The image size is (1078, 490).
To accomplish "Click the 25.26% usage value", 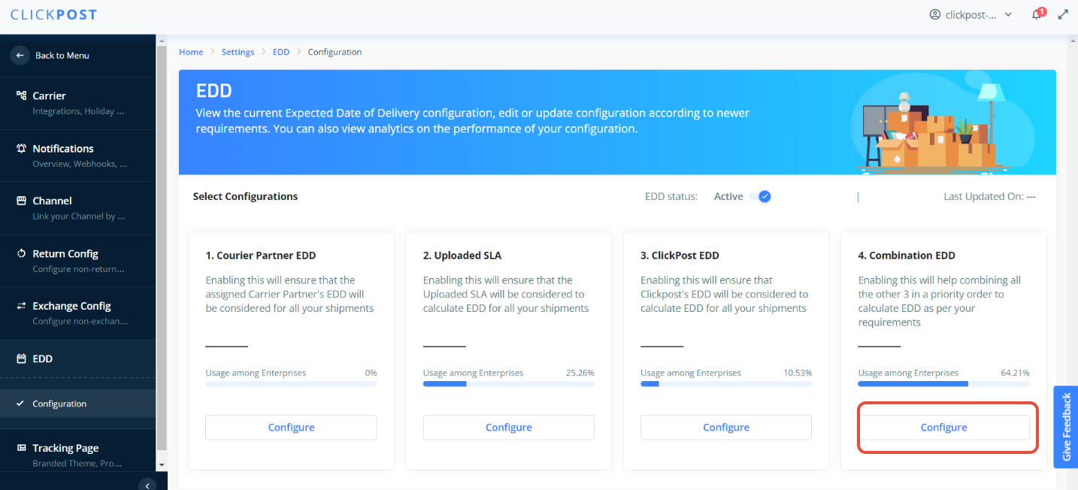I will tap(580, 373).
